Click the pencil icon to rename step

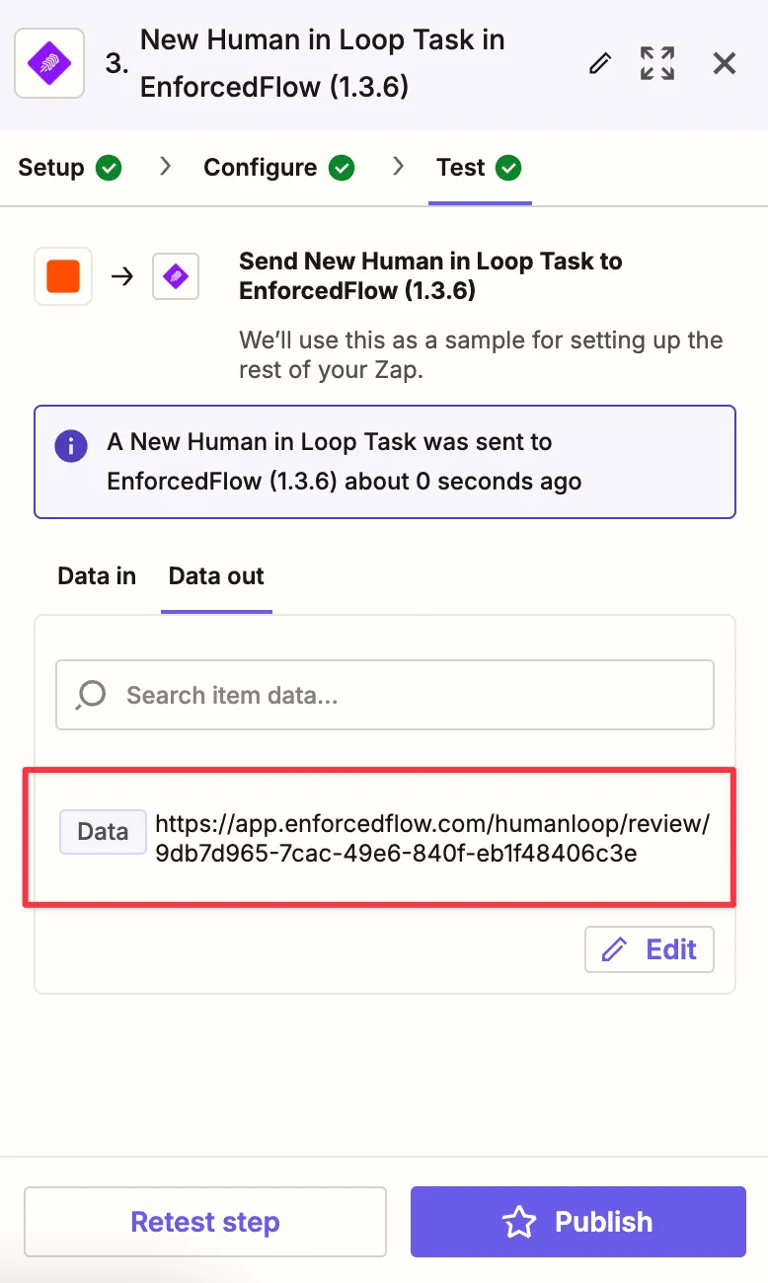coord(599,64)
